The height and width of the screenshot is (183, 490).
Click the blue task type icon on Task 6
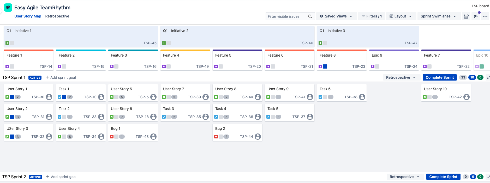pyautogui.click(x=320, y=97)
